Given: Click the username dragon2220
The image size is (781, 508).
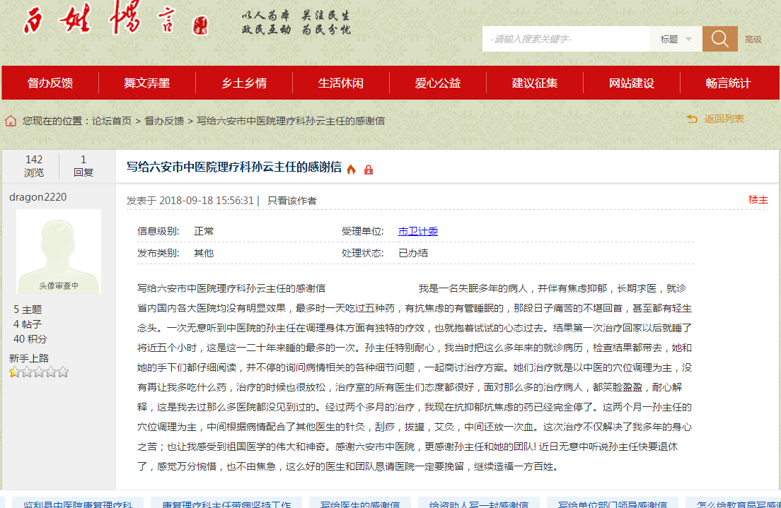Looking at the screenshot, I should pos(38,197).
